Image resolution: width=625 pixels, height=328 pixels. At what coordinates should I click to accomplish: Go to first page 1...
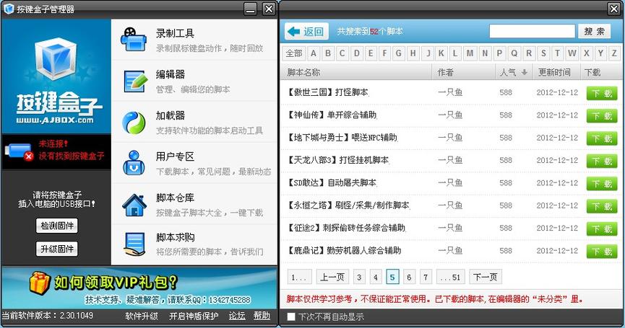(x=298, y=277)
